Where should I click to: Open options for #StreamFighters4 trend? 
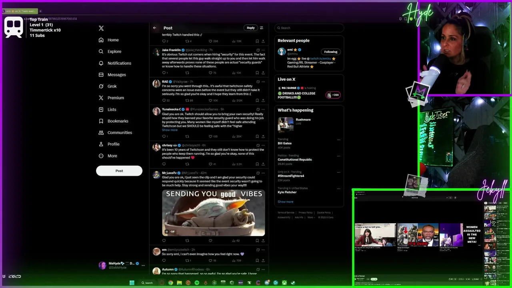339,172
